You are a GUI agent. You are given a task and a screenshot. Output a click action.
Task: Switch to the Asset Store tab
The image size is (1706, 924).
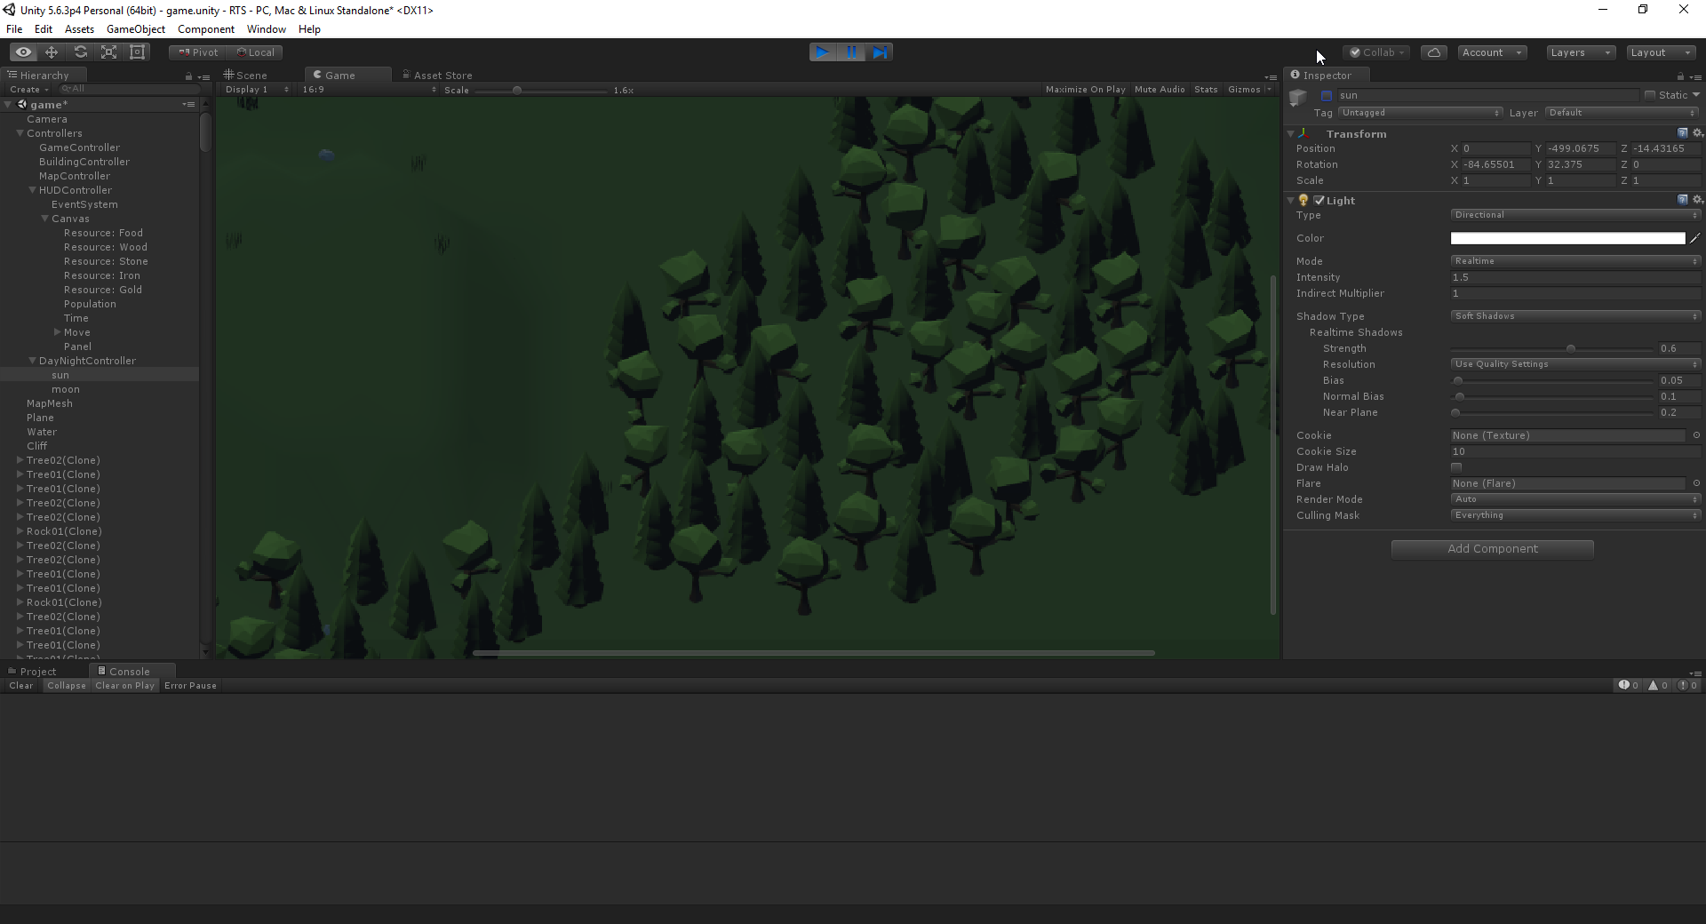(x=437, y=76)
